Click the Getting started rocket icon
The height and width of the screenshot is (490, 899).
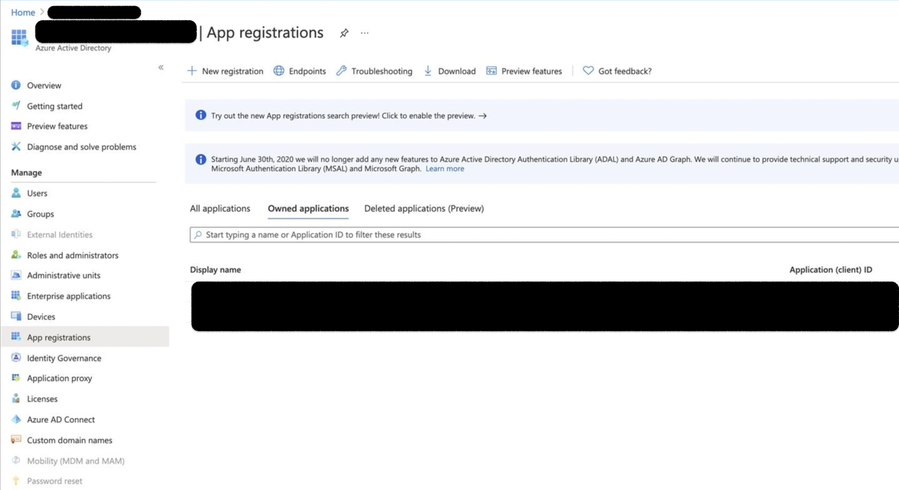pos(16,105)
